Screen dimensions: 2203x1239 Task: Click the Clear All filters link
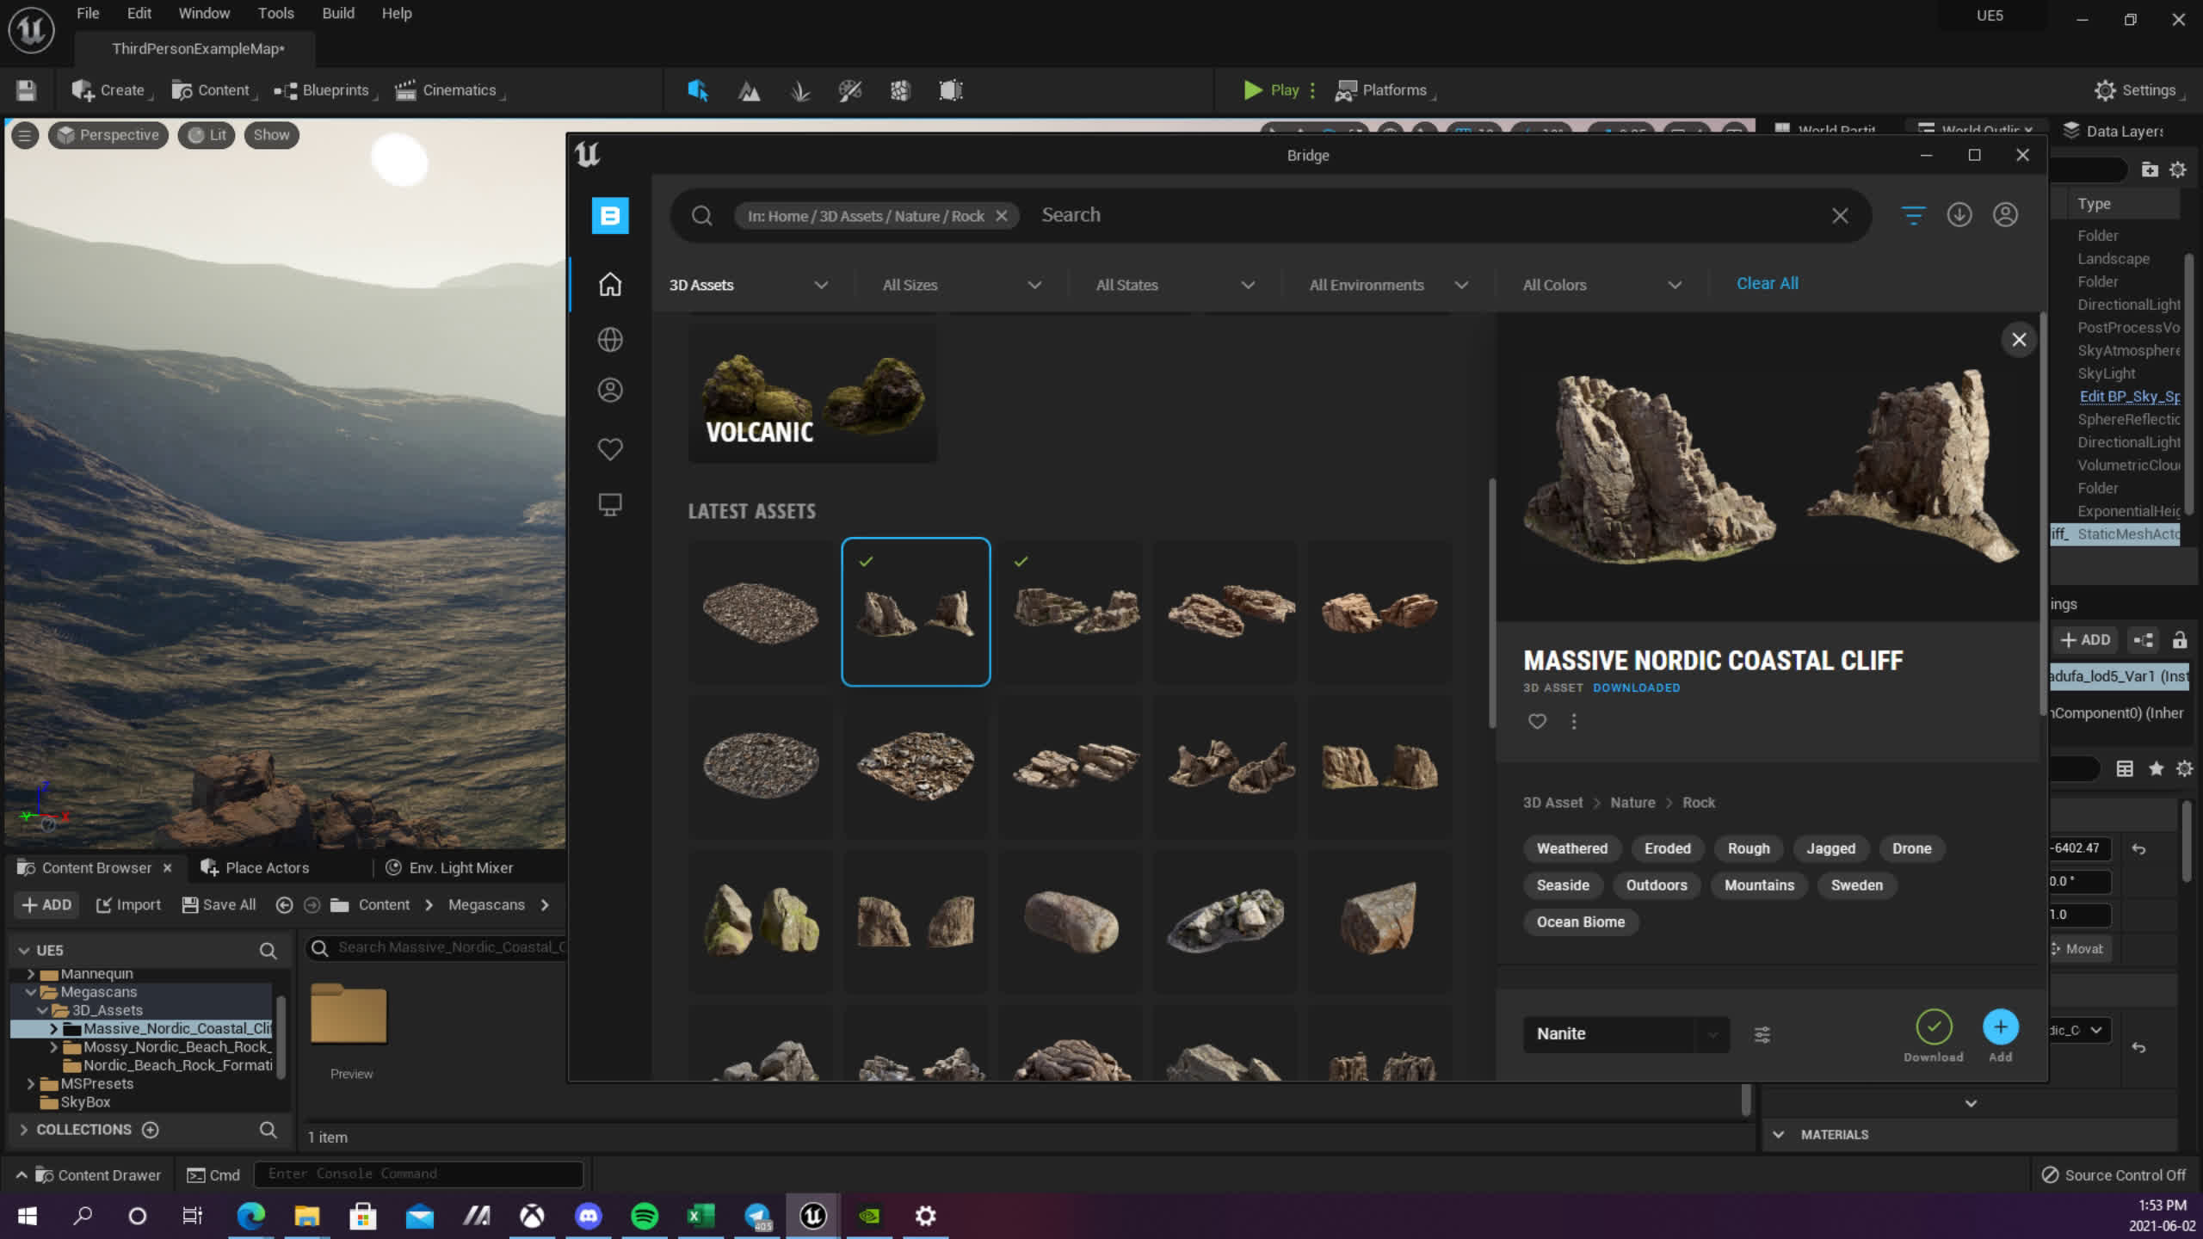(1766, 283)
